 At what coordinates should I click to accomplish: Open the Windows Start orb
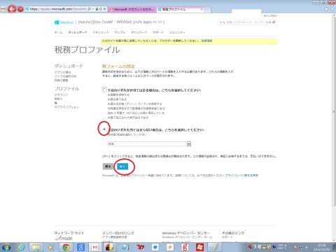(6, 247)
